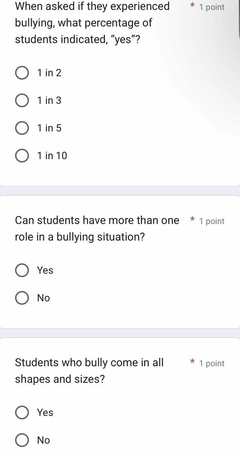Click the "1 point" label on the first question
Viewport: 240px width, 454px height.
pos(212,7)
